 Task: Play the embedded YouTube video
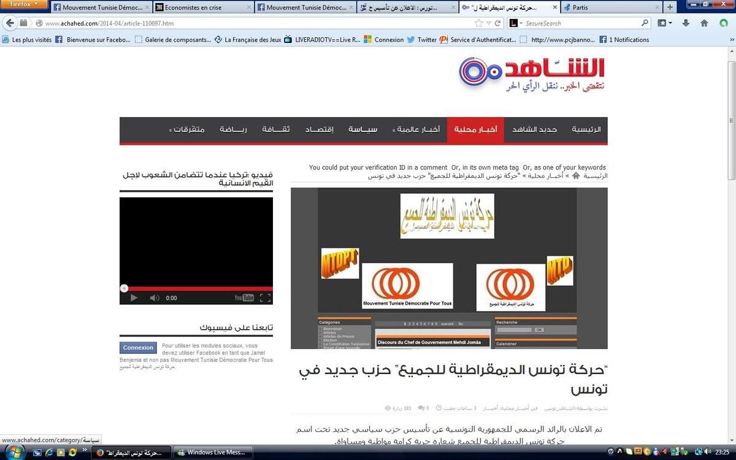coord(134,298)
